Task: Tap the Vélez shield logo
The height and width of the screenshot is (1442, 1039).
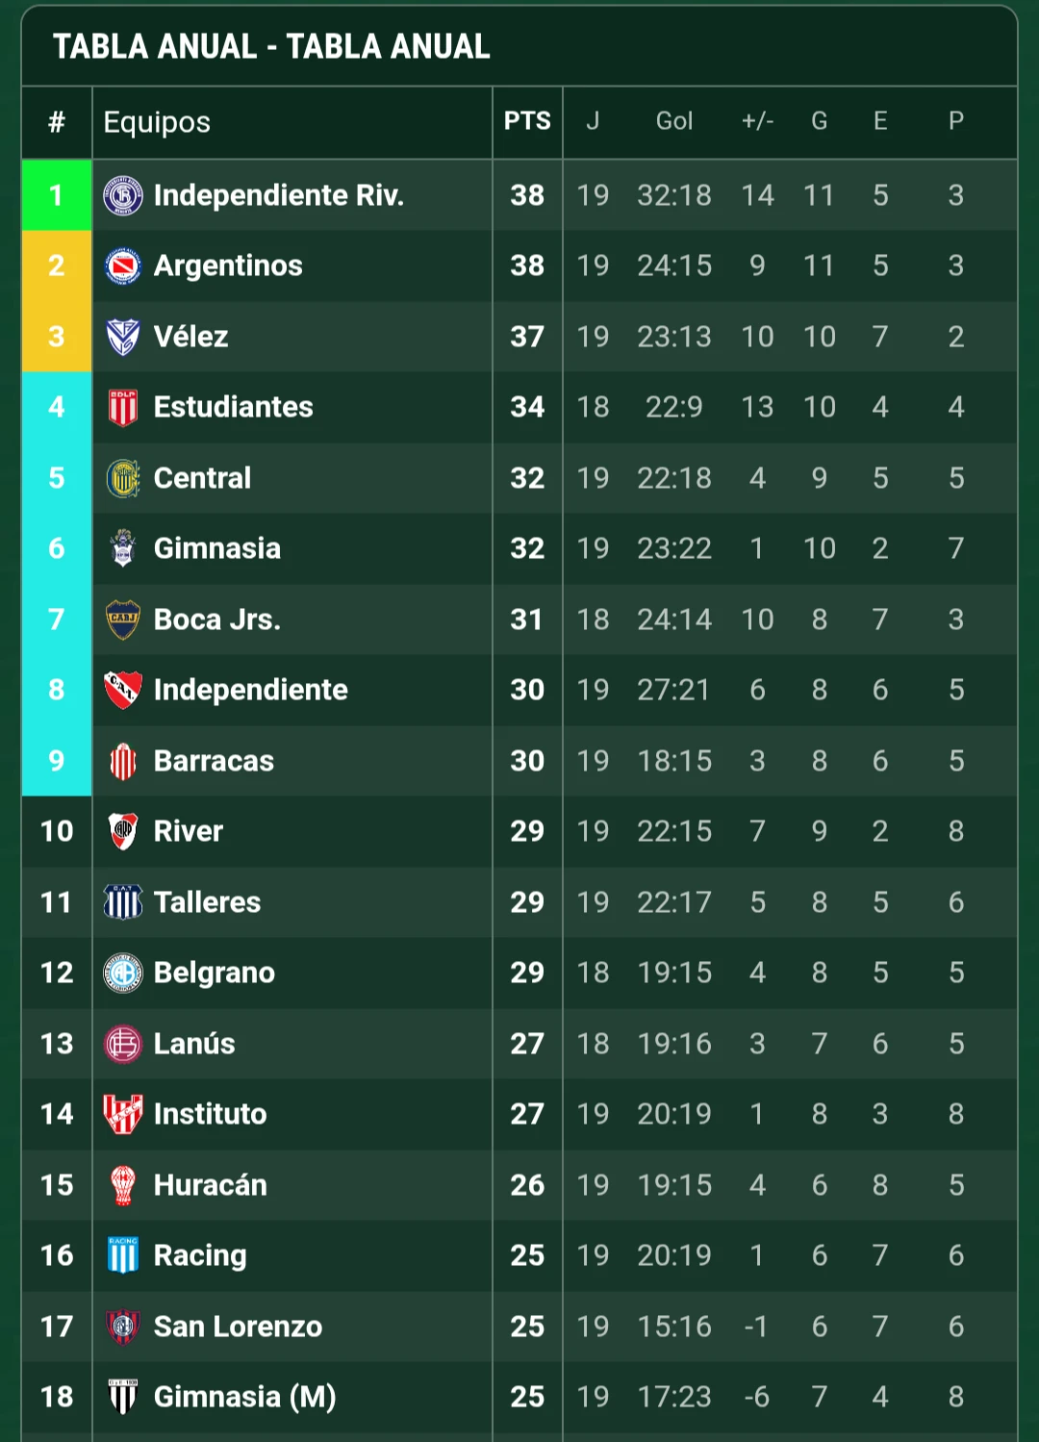Action: [123, 337]
